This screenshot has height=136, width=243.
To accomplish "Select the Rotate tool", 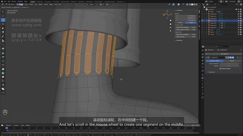I will (3, 24).
